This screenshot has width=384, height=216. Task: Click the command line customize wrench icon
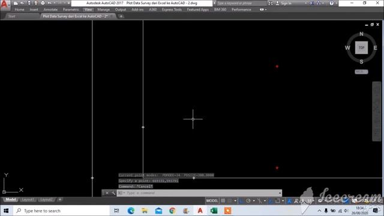point(113,193)
